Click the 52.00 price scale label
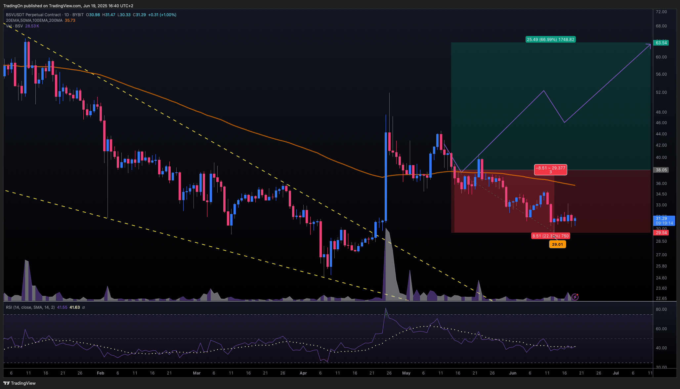The width and height of the screenshot is (680, 389). (x=661, y=92)
